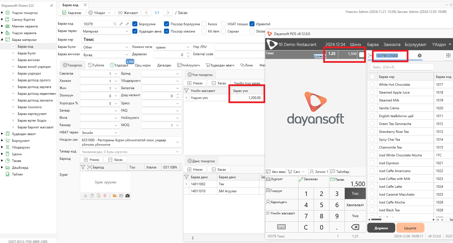Viewport: 453px width, 243px height.
Task: Open the Бараа ангилал dropdown
Action: pos(127,55)
